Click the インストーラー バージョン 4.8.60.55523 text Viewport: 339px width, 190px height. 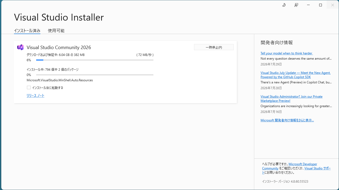[285, 182]
